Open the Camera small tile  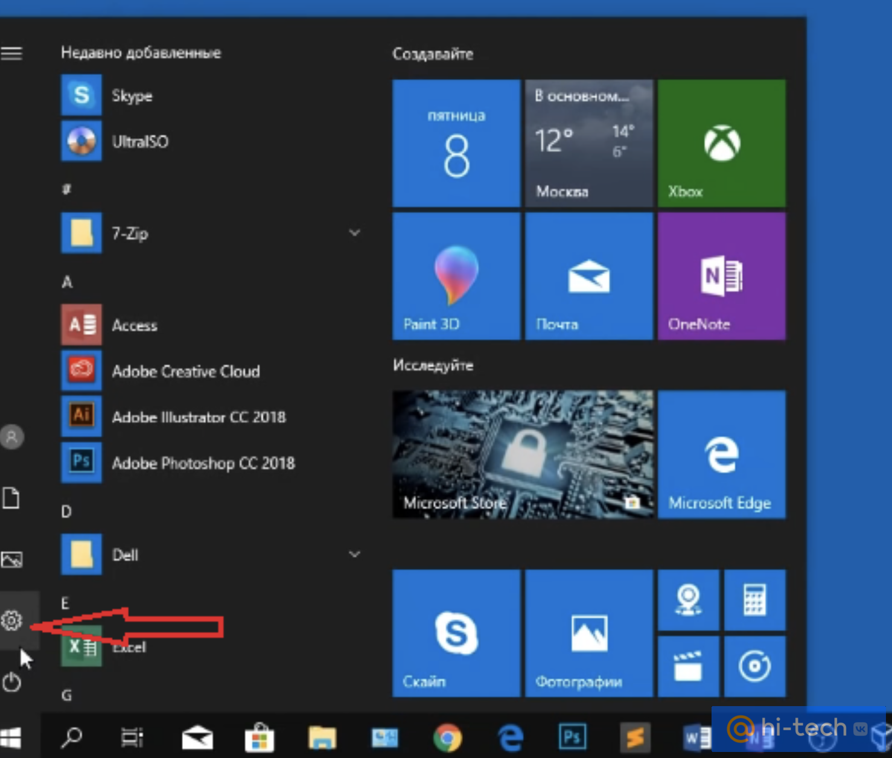689,600
